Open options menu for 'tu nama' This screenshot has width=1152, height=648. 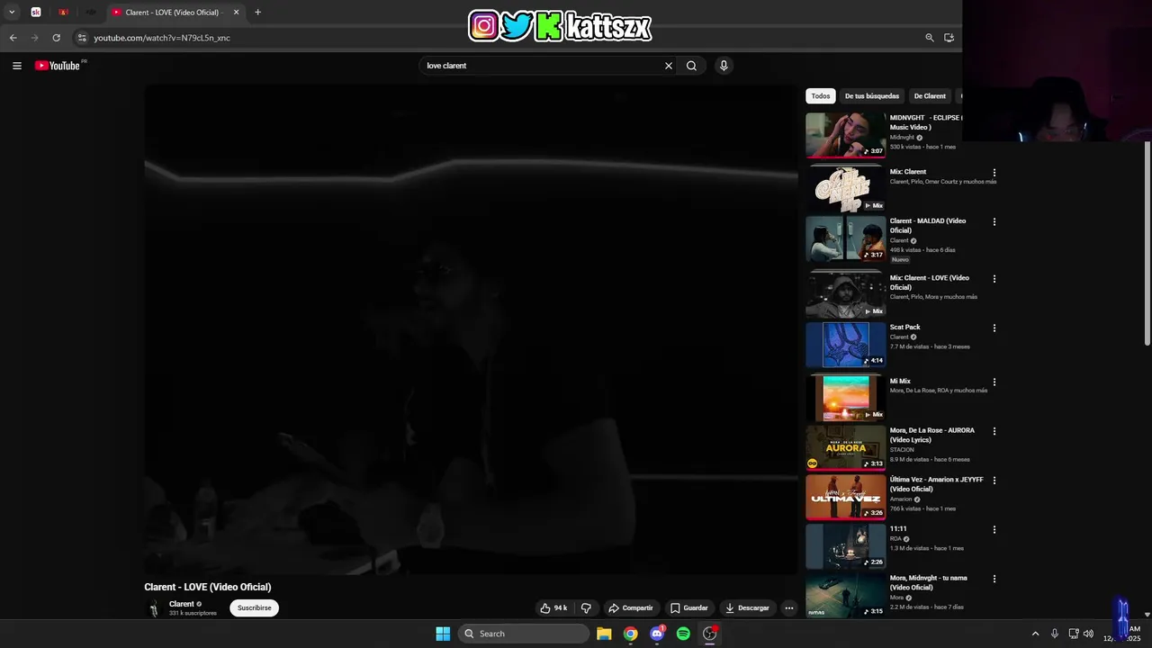coord(994,580)
